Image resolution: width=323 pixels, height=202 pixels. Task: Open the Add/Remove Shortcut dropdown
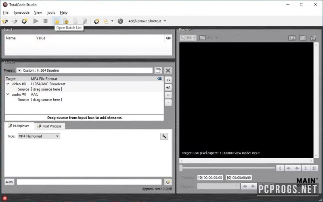[147, 21]
